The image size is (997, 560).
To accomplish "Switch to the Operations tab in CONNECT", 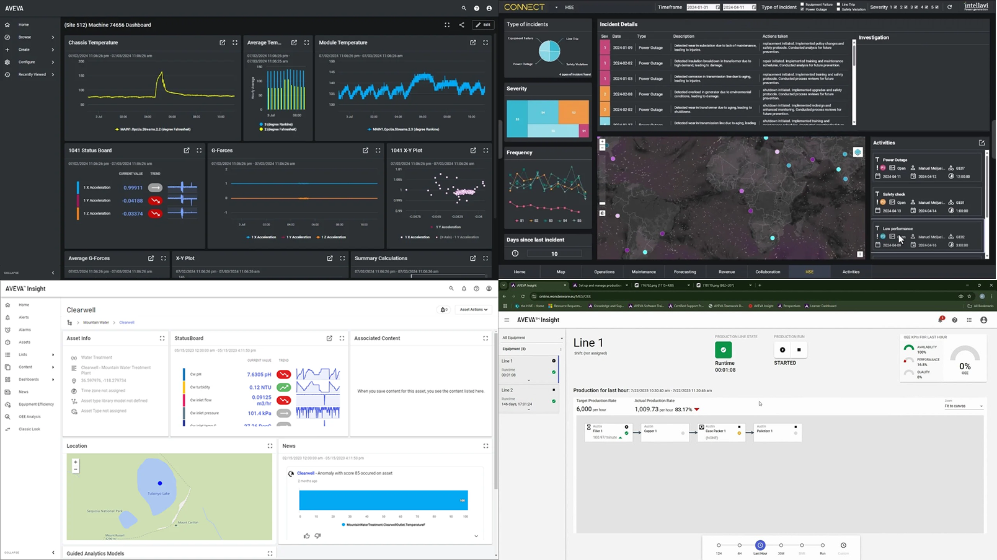I will click(x=605, y=272).
